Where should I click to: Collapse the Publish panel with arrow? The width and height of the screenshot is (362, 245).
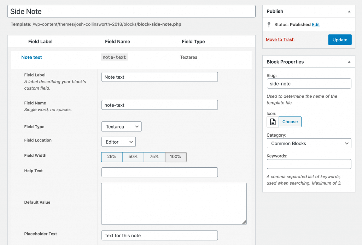pyautogui.click(x=349, y=11)
